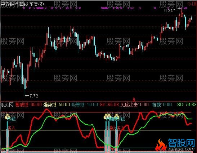Click the 7.72 low price label
The image size is (197, 153).
pos(34,96)
